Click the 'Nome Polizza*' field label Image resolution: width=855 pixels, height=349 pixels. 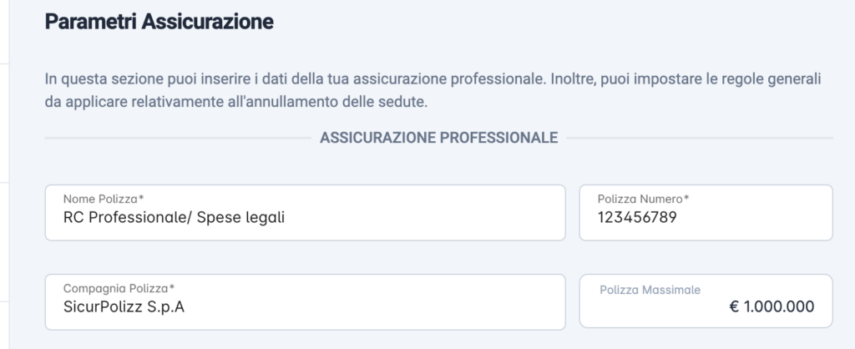(104, 199)
